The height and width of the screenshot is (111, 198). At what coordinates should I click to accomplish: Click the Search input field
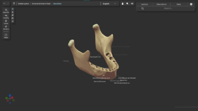coord(168,8)
